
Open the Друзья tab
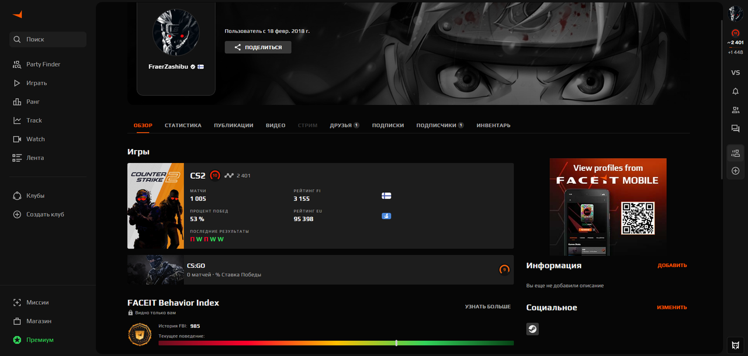[x=344, y=125]
